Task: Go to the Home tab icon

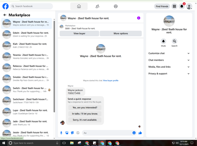Action: click(79, 6)
